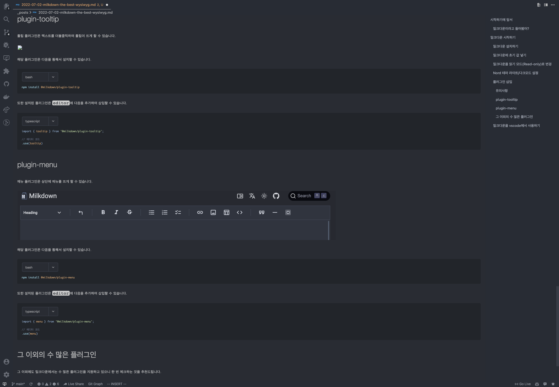Click Git Graph in status bar

(x=95, y=384)
